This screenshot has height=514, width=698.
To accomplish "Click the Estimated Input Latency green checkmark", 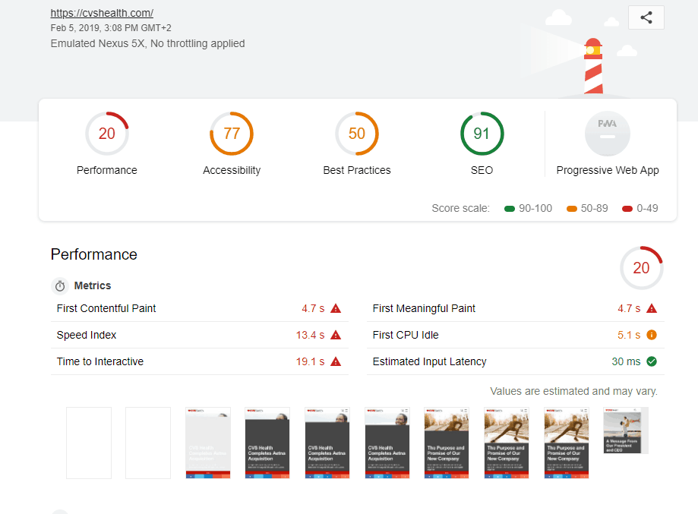I will click(x=651, y=361).
